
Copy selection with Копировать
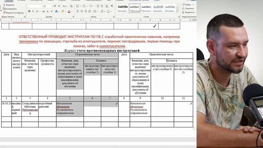[10, 9]
